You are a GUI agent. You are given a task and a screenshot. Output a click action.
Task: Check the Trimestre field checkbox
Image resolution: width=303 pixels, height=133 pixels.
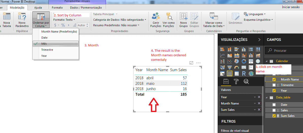click(x=274, y=85)
